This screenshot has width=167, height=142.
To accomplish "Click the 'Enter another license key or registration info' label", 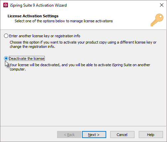I will click(44, 36).
